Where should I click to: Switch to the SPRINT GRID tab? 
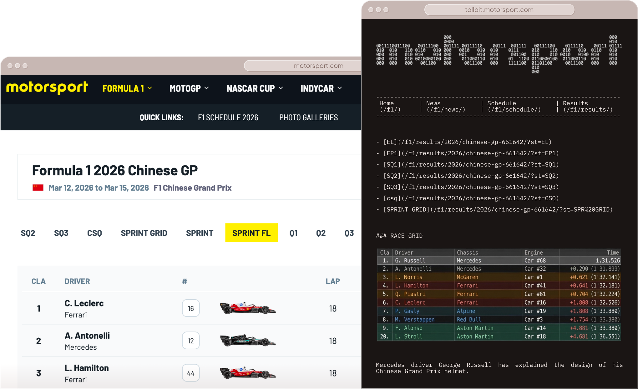click(144, 233)
